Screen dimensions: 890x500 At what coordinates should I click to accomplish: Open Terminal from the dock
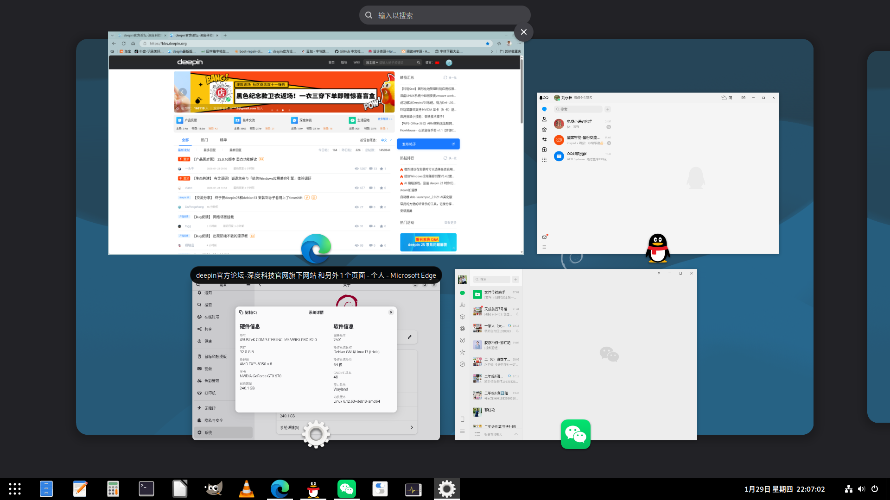tap(146, 489)
